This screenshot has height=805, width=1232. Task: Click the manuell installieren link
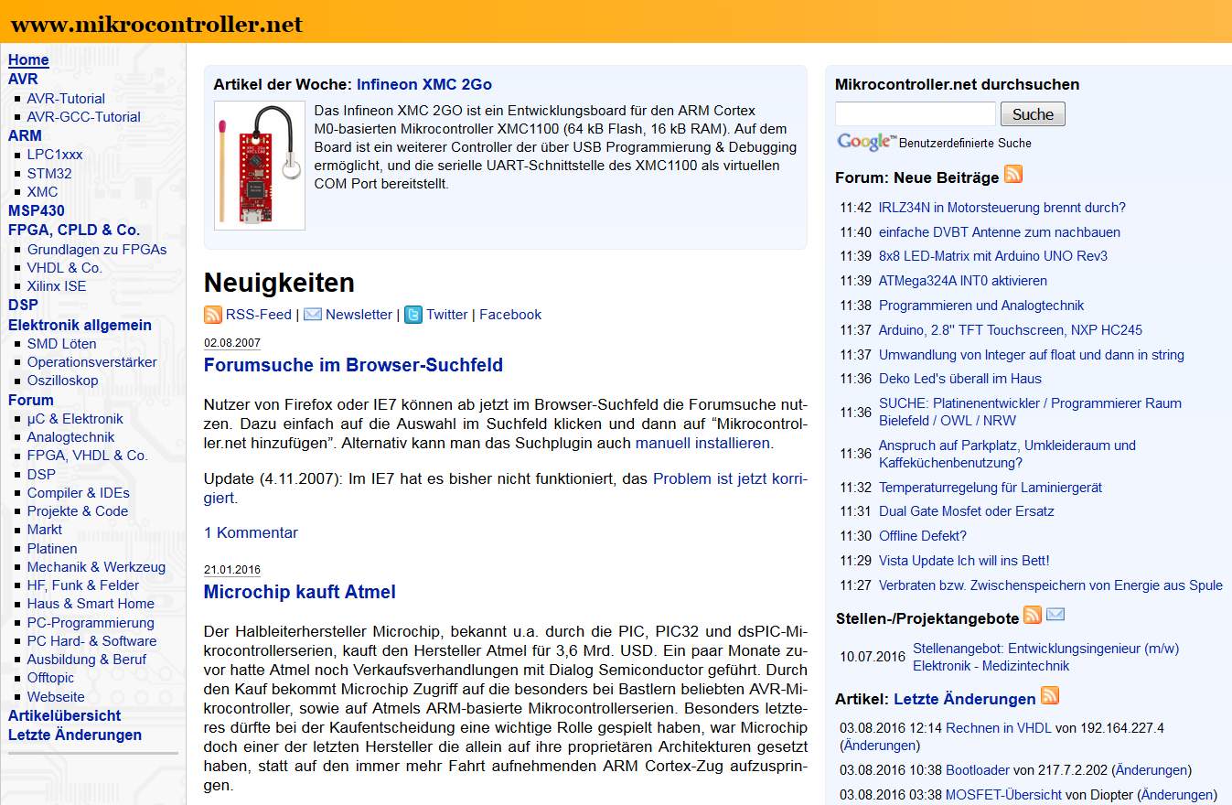click(x=704, y=444)
